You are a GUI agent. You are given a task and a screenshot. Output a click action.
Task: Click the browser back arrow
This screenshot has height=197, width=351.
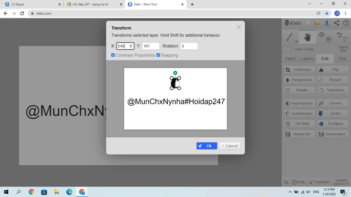5,13
